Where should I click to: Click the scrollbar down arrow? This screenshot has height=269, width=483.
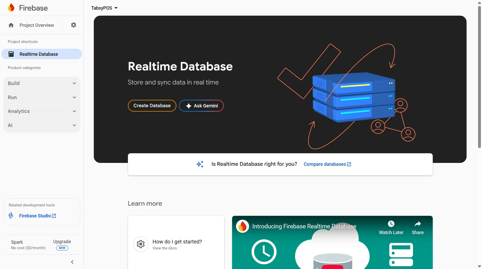479,266
